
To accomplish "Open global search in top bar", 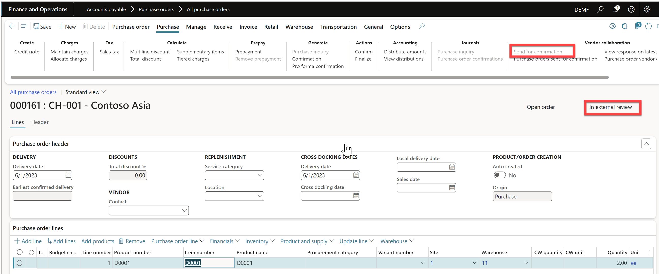I will (x=600, y=9).
